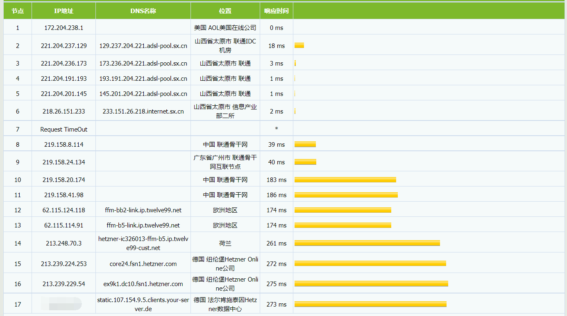Viewport: 567px width, 316px height.
Task: Select DNS name ffm-bb2-link.ip.twelve99.net
Action: point(143,210)
